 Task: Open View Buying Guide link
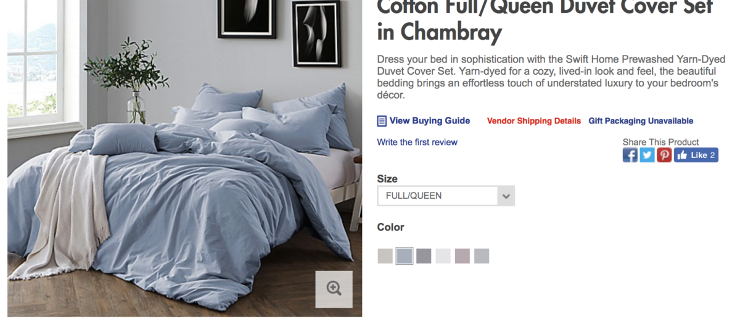pyautogui.click(x=430, y=121)
